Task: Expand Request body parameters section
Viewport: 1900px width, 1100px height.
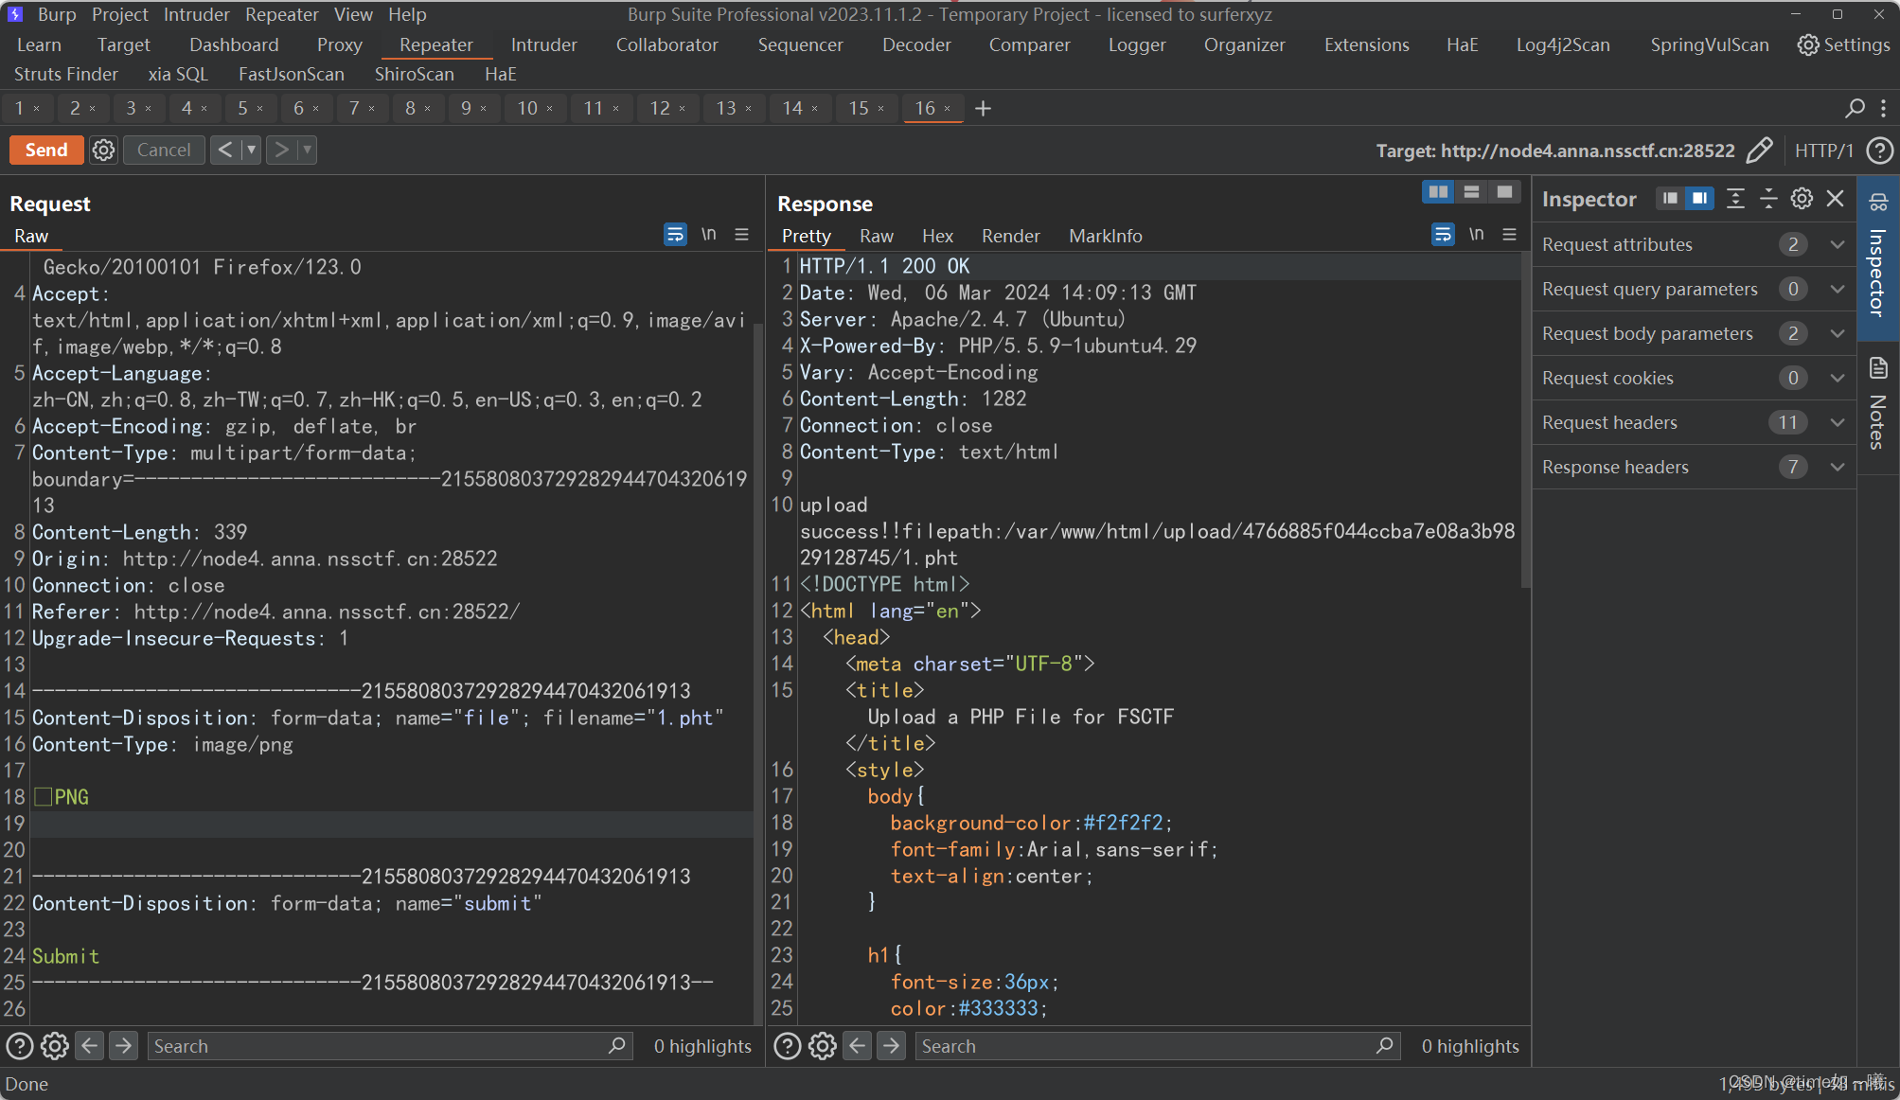Action: pos(1695,333)
